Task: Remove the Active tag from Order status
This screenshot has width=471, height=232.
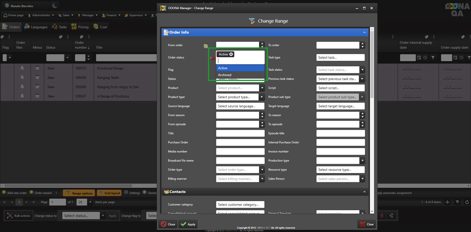Action: pyautogui.click(x=231, y=55)
